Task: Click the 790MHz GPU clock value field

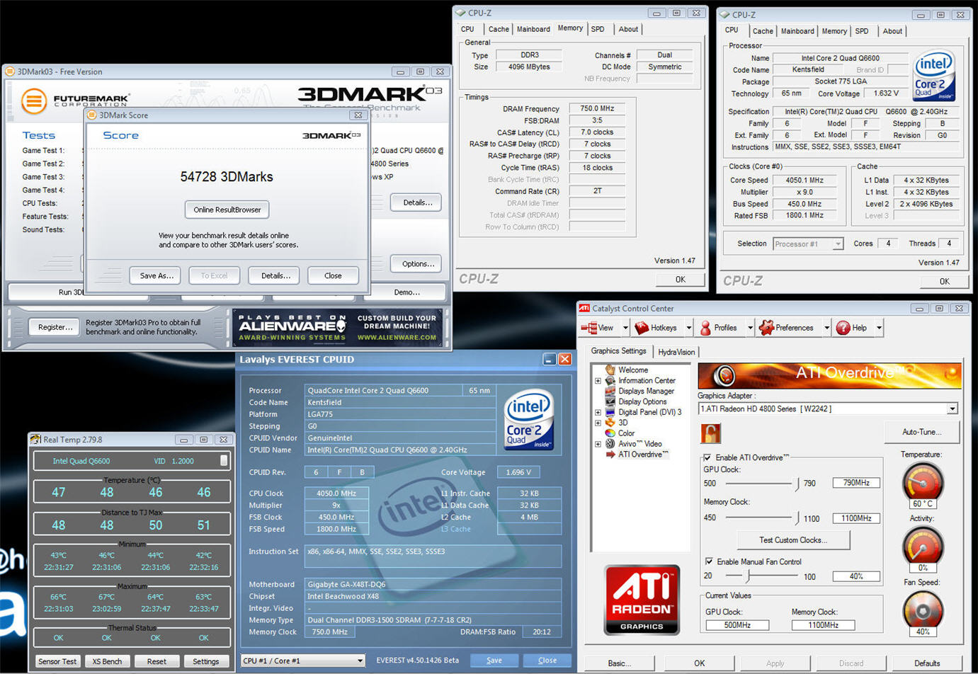Action: (856, 483)
